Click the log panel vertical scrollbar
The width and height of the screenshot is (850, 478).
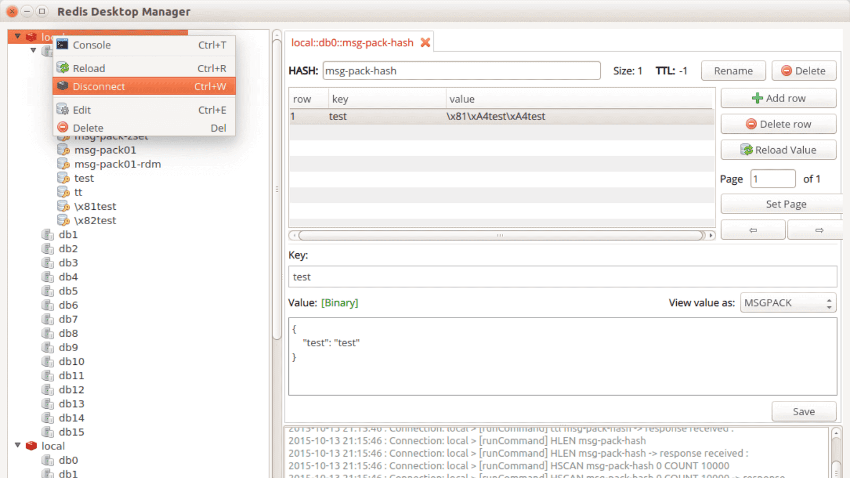pos(836,453)
